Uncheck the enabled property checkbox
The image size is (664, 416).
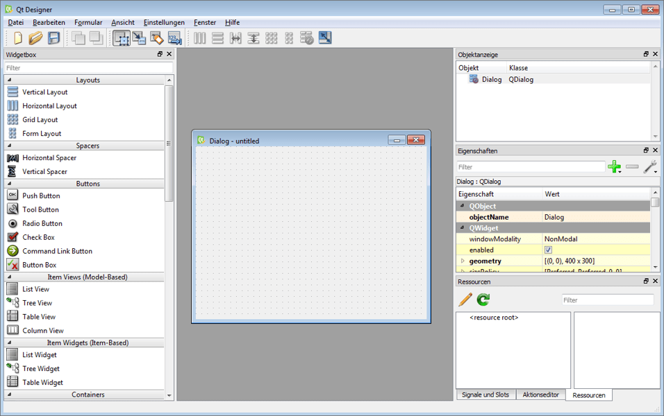point(548,250)
